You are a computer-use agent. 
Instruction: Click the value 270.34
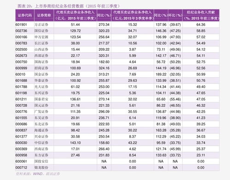[x=104, y=24]
